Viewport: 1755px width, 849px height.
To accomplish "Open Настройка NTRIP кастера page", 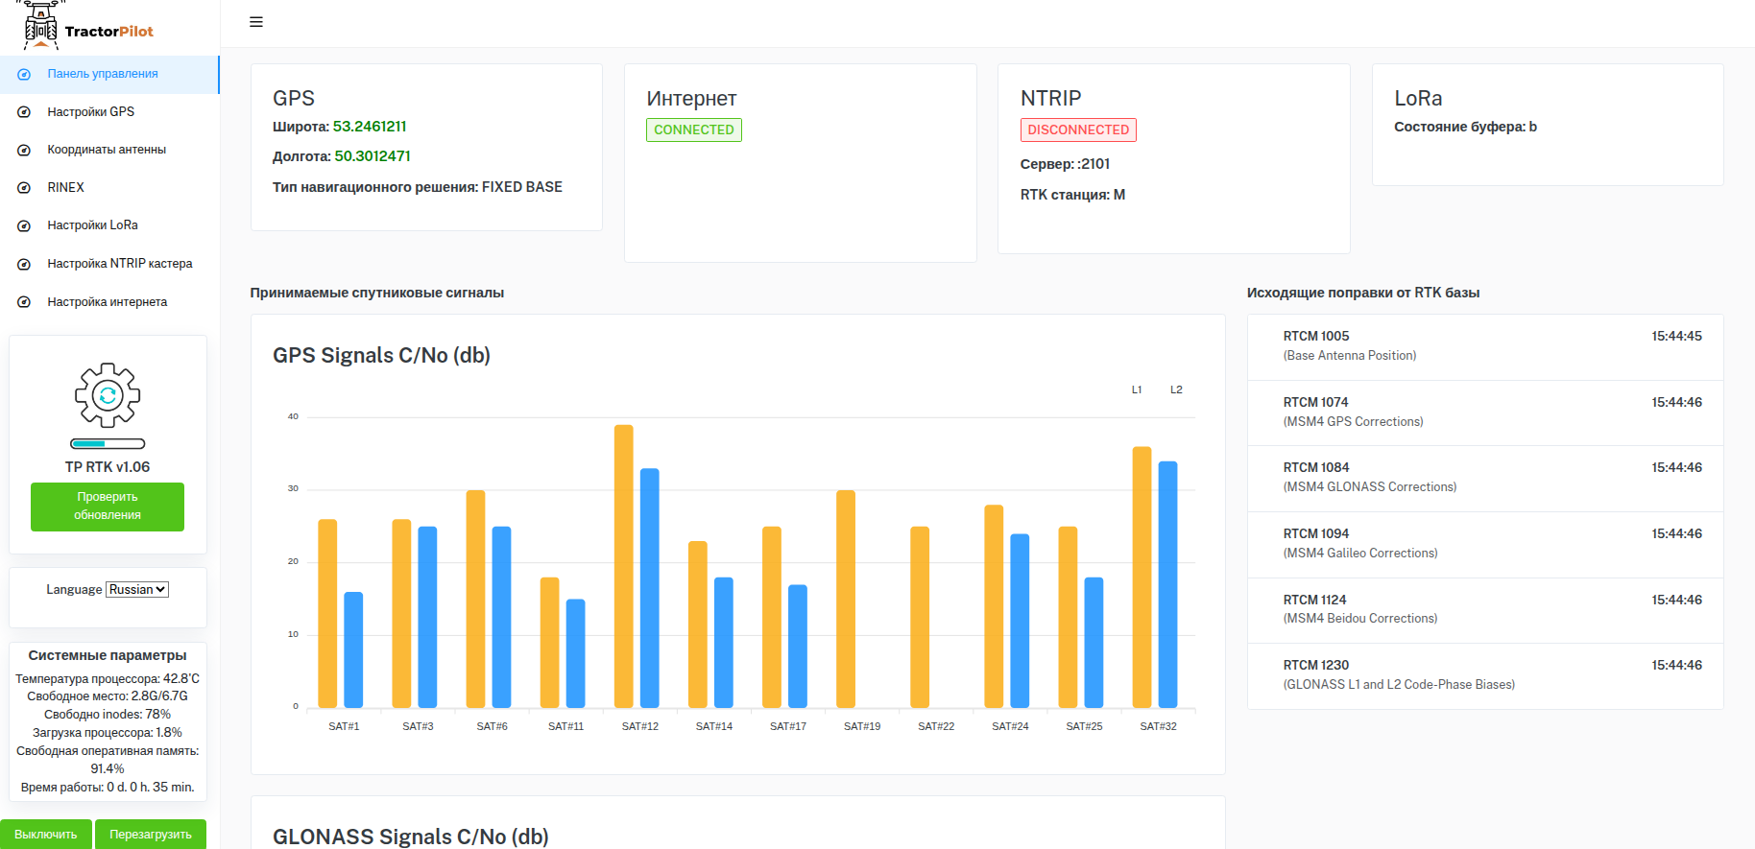I will [x=119, y=264].
